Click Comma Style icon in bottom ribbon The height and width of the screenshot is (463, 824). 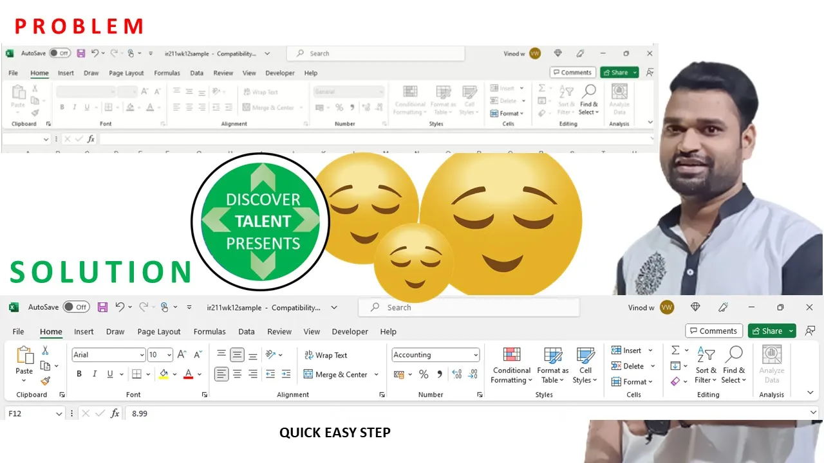coord(440,374)
